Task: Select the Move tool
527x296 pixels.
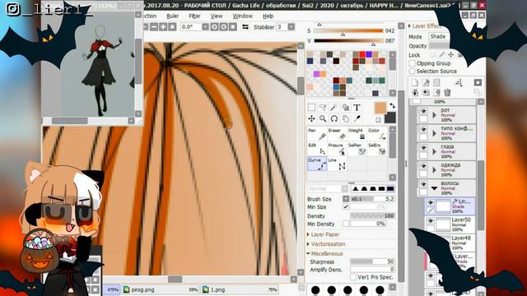Action: point(311,118)
